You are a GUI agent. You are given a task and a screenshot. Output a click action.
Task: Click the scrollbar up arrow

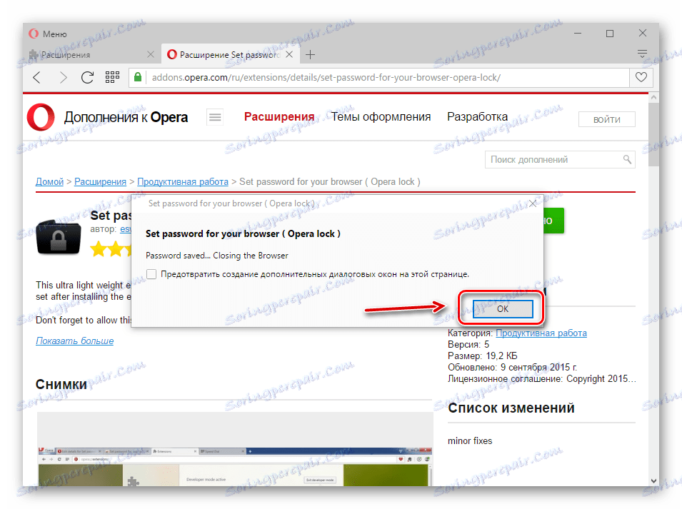pyautogui.click(x=653, y=98)
